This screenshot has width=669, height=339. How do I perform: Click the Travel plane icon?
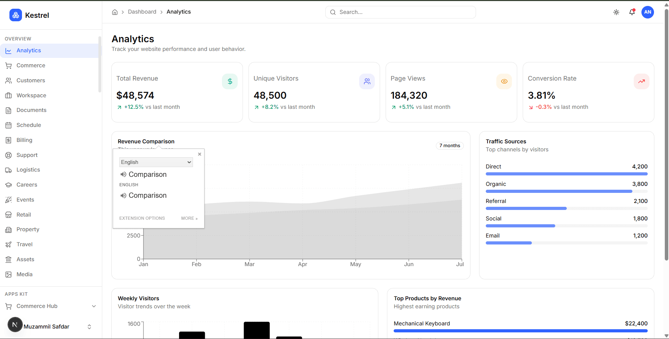(x=8, y=244)
